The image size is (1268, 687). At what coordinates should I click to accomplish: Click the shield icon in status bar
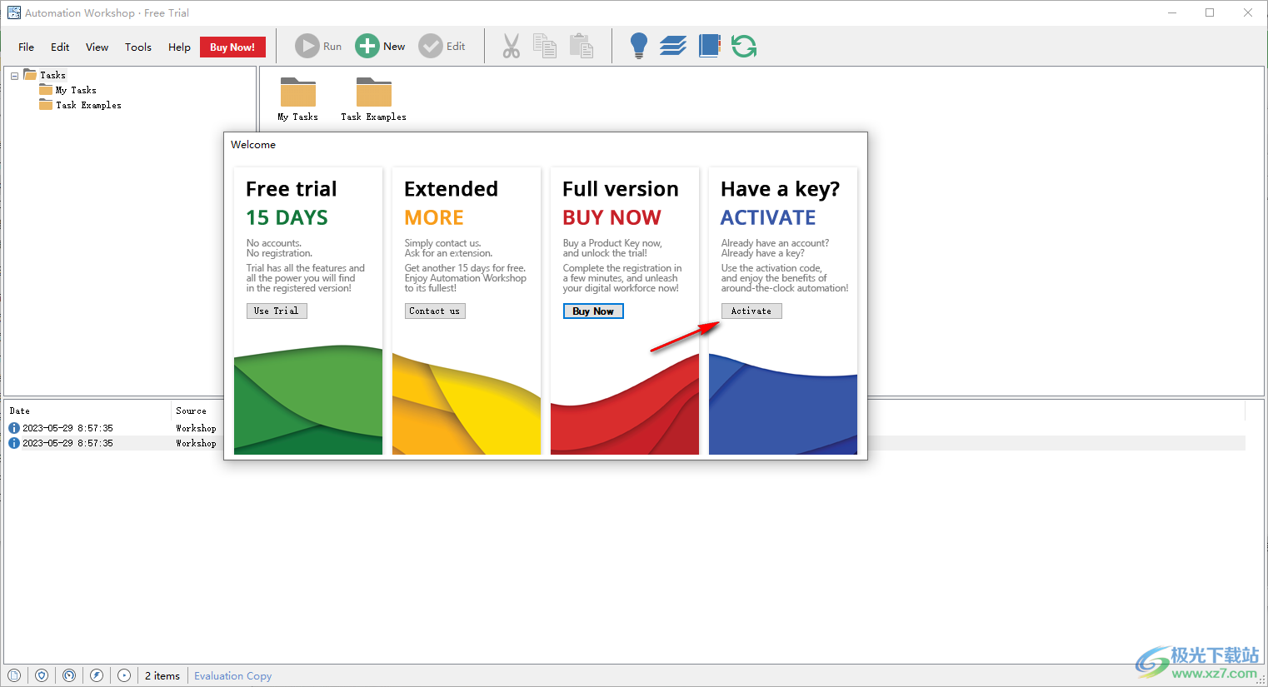[42, 675]
